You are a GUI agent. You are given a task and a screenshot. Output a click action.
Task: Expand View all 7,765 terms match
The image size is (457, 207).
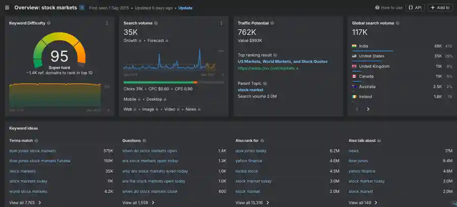[25, 202]
